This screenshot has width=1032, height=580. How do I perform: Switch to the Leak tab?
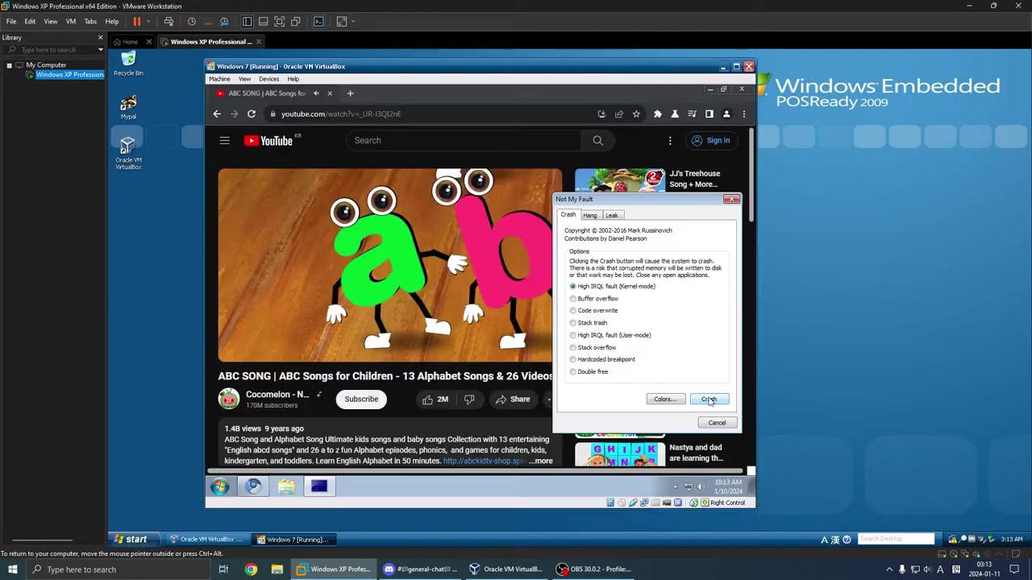click(x=612, y=216)
